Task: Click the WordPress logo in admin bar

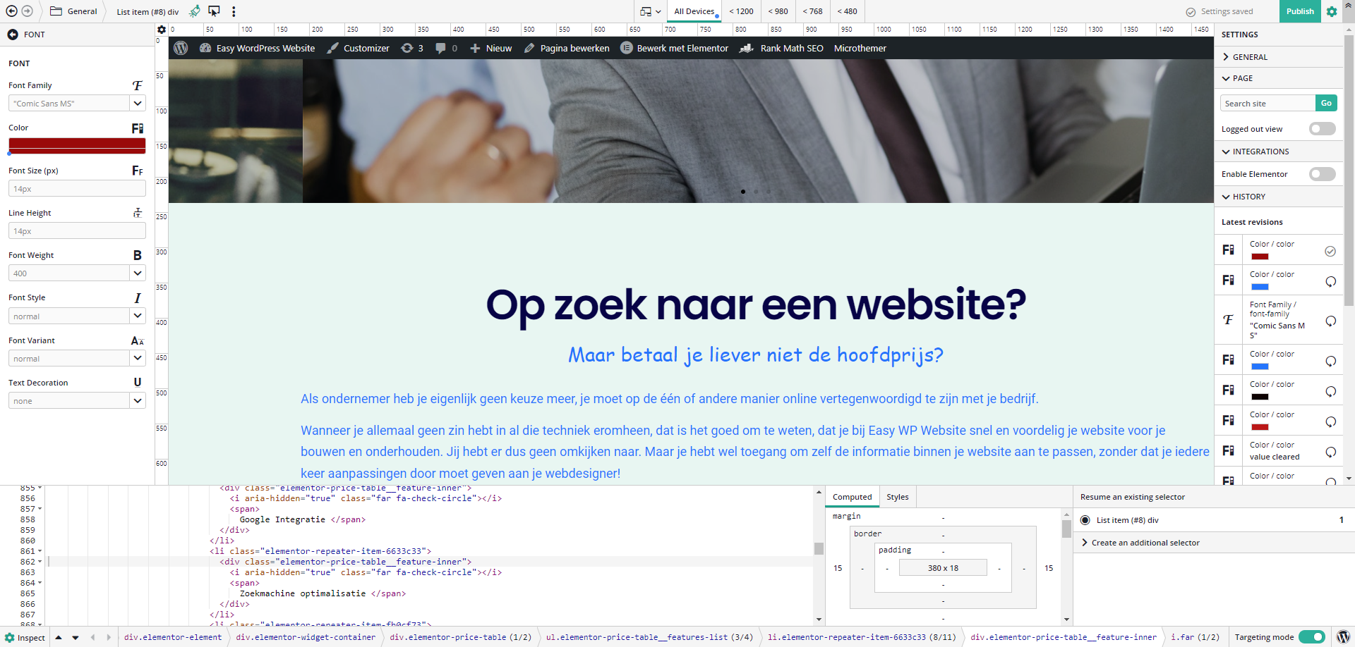Action: click(x=181, y=48)
